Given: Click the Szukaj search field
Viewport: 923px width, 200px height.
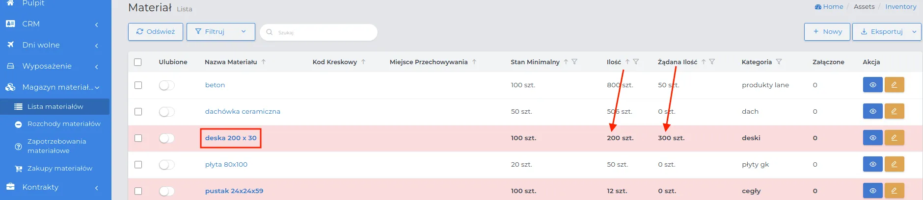Looking at the screenshot, I should [319, 32].
